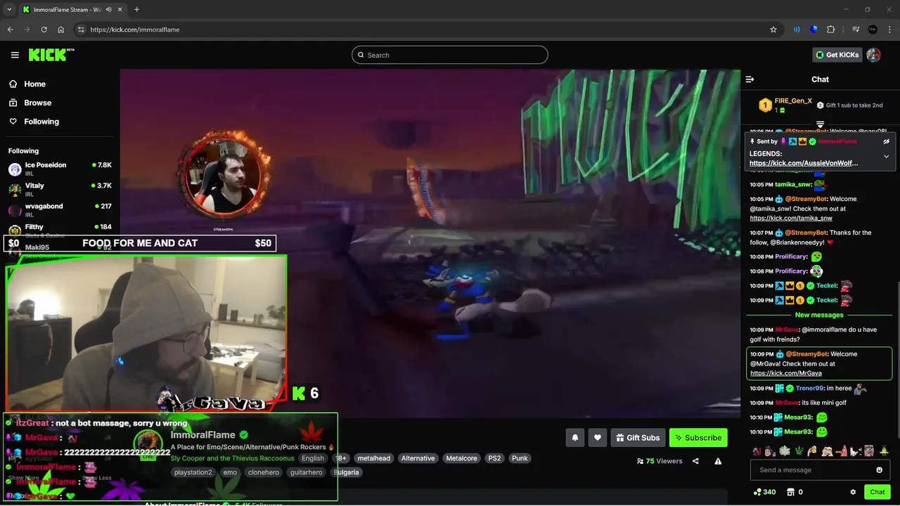Select the beer mug quick emote

pos(811,451)
